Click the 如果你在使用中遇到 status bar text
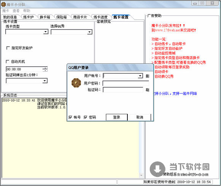221x186 pixels. coord(159,182)
